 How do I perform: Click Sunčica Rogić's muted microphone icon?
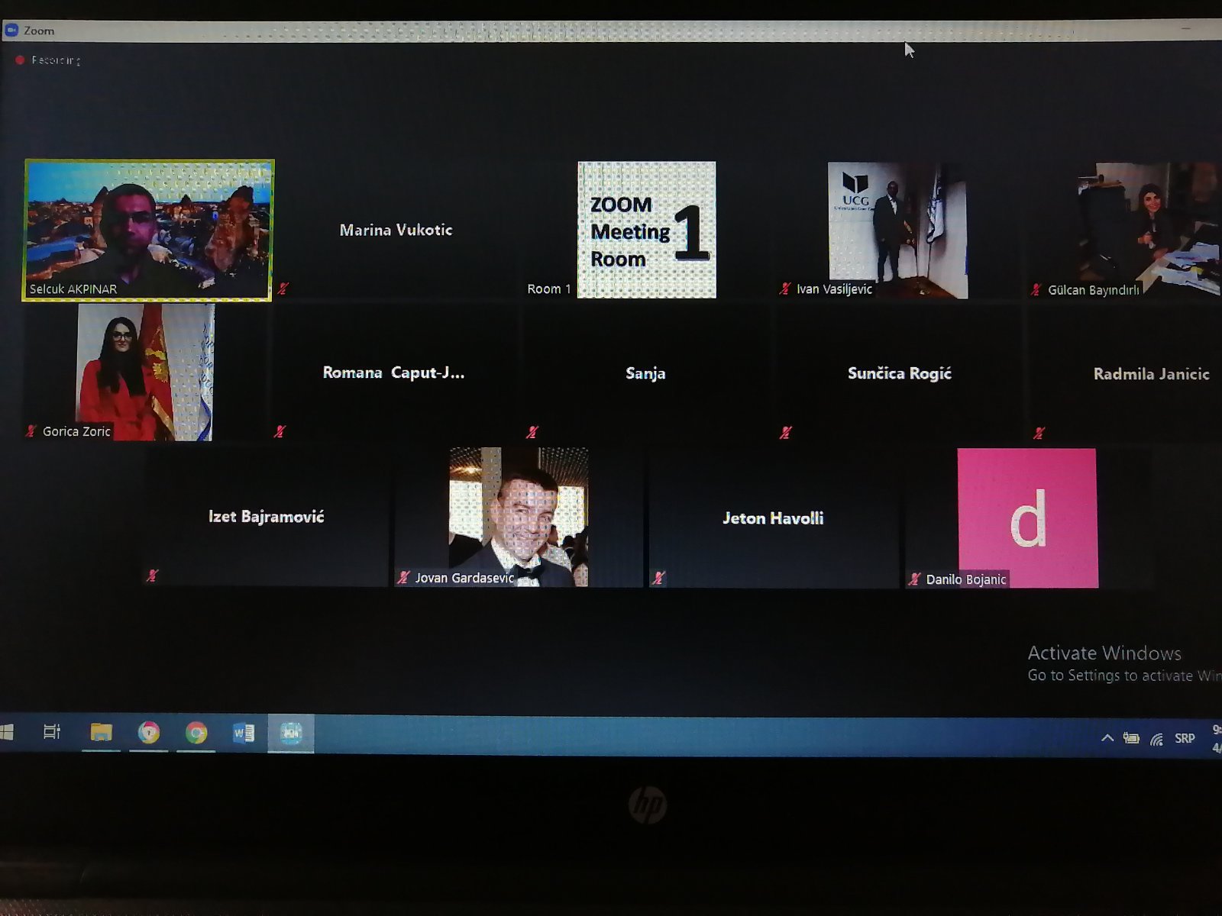point(785,433)
